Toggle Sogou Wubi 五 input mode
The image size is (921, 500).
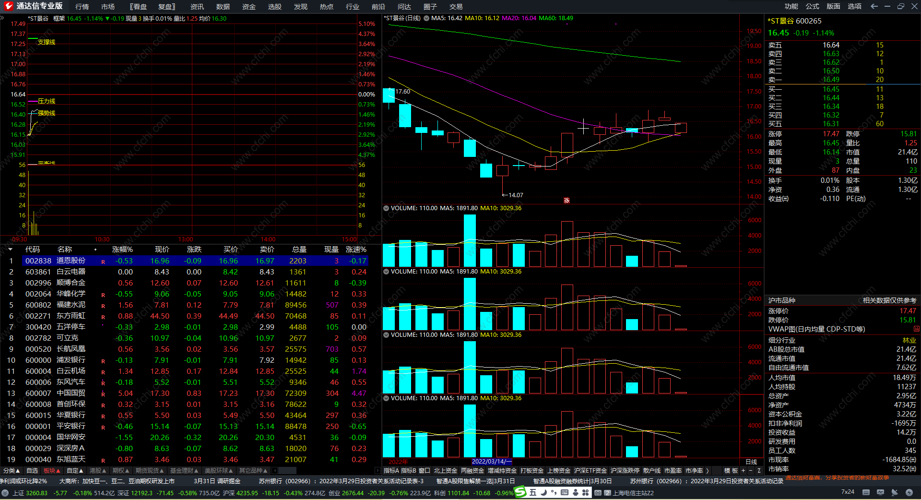(x=533, y=492)
